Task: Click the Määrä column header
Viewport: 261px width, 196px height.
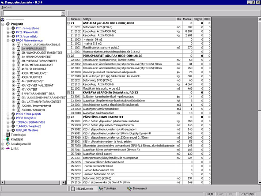Action: 187,19
